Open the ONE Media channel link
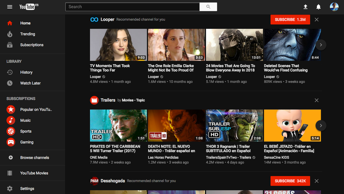344x194 pixels. (x=98, y=157)
